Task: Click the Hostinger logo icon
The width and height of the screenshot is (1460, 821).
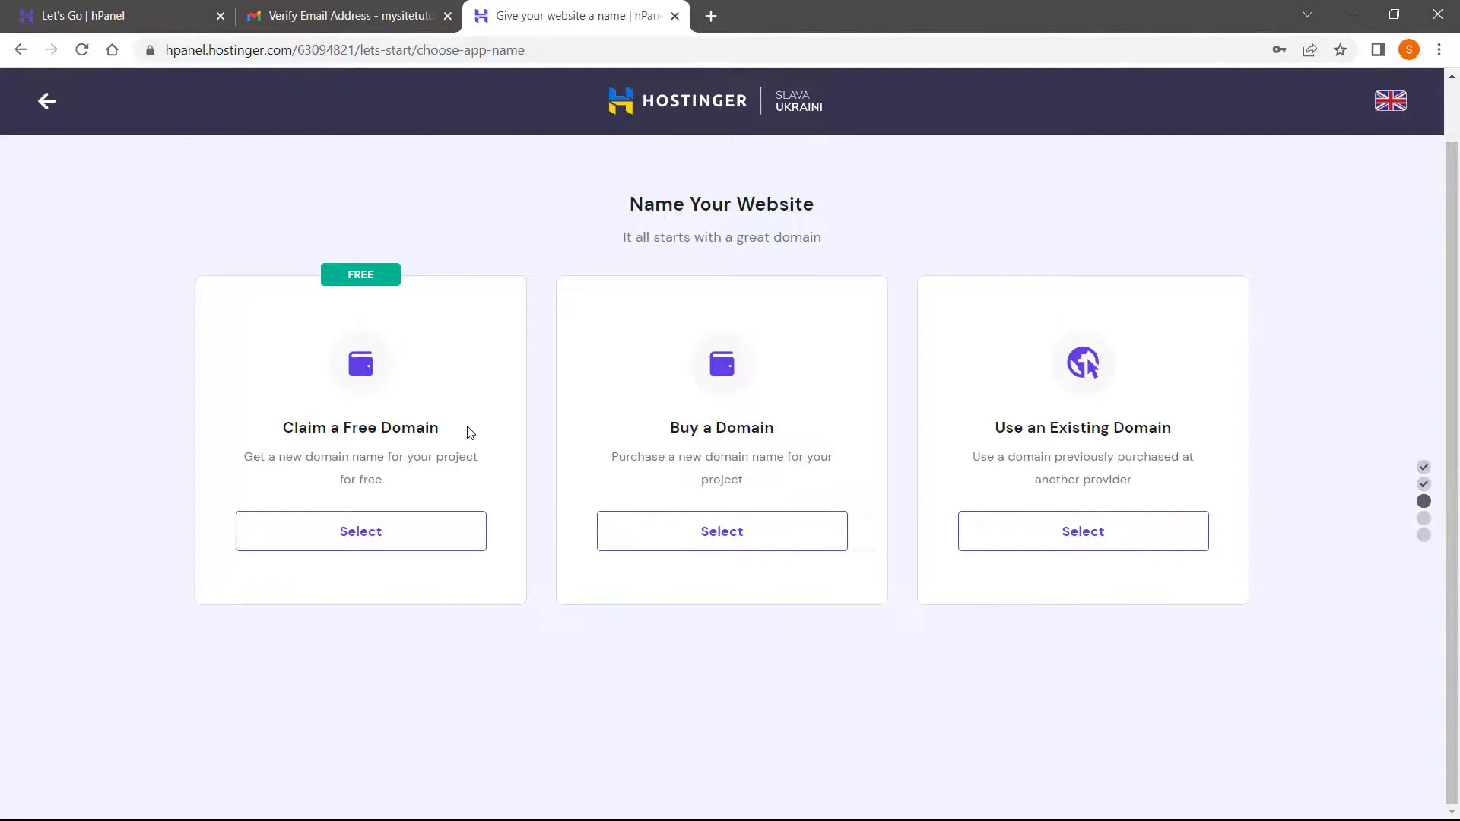Action: (x=620, y=100)
